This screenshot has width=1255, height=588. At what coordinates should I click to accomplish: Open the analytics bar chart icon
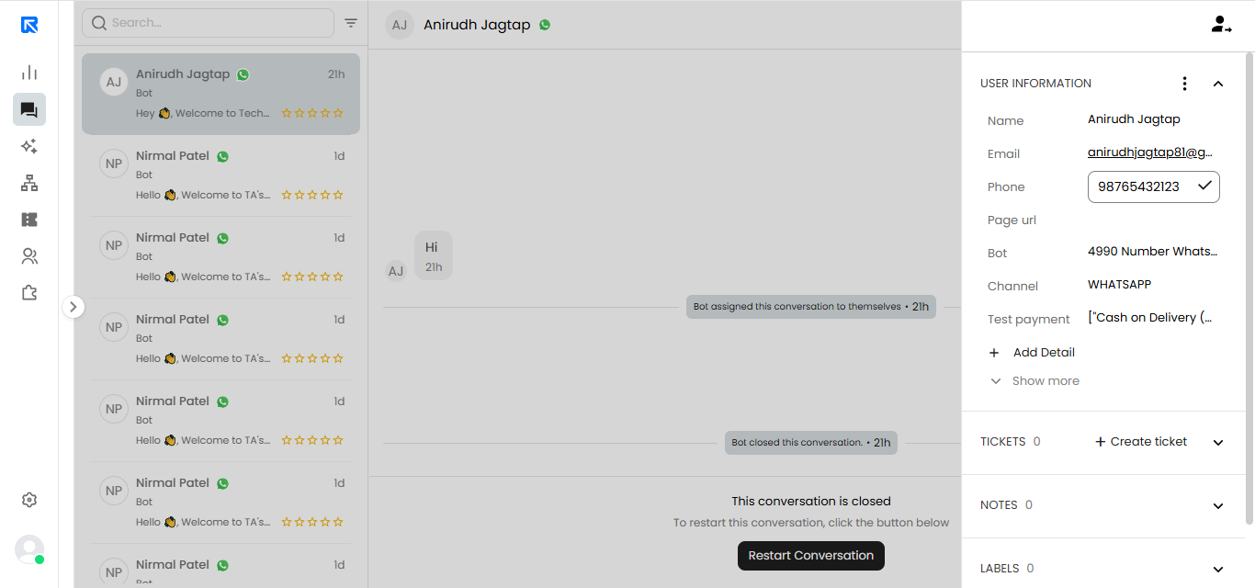tap(29, 73)
